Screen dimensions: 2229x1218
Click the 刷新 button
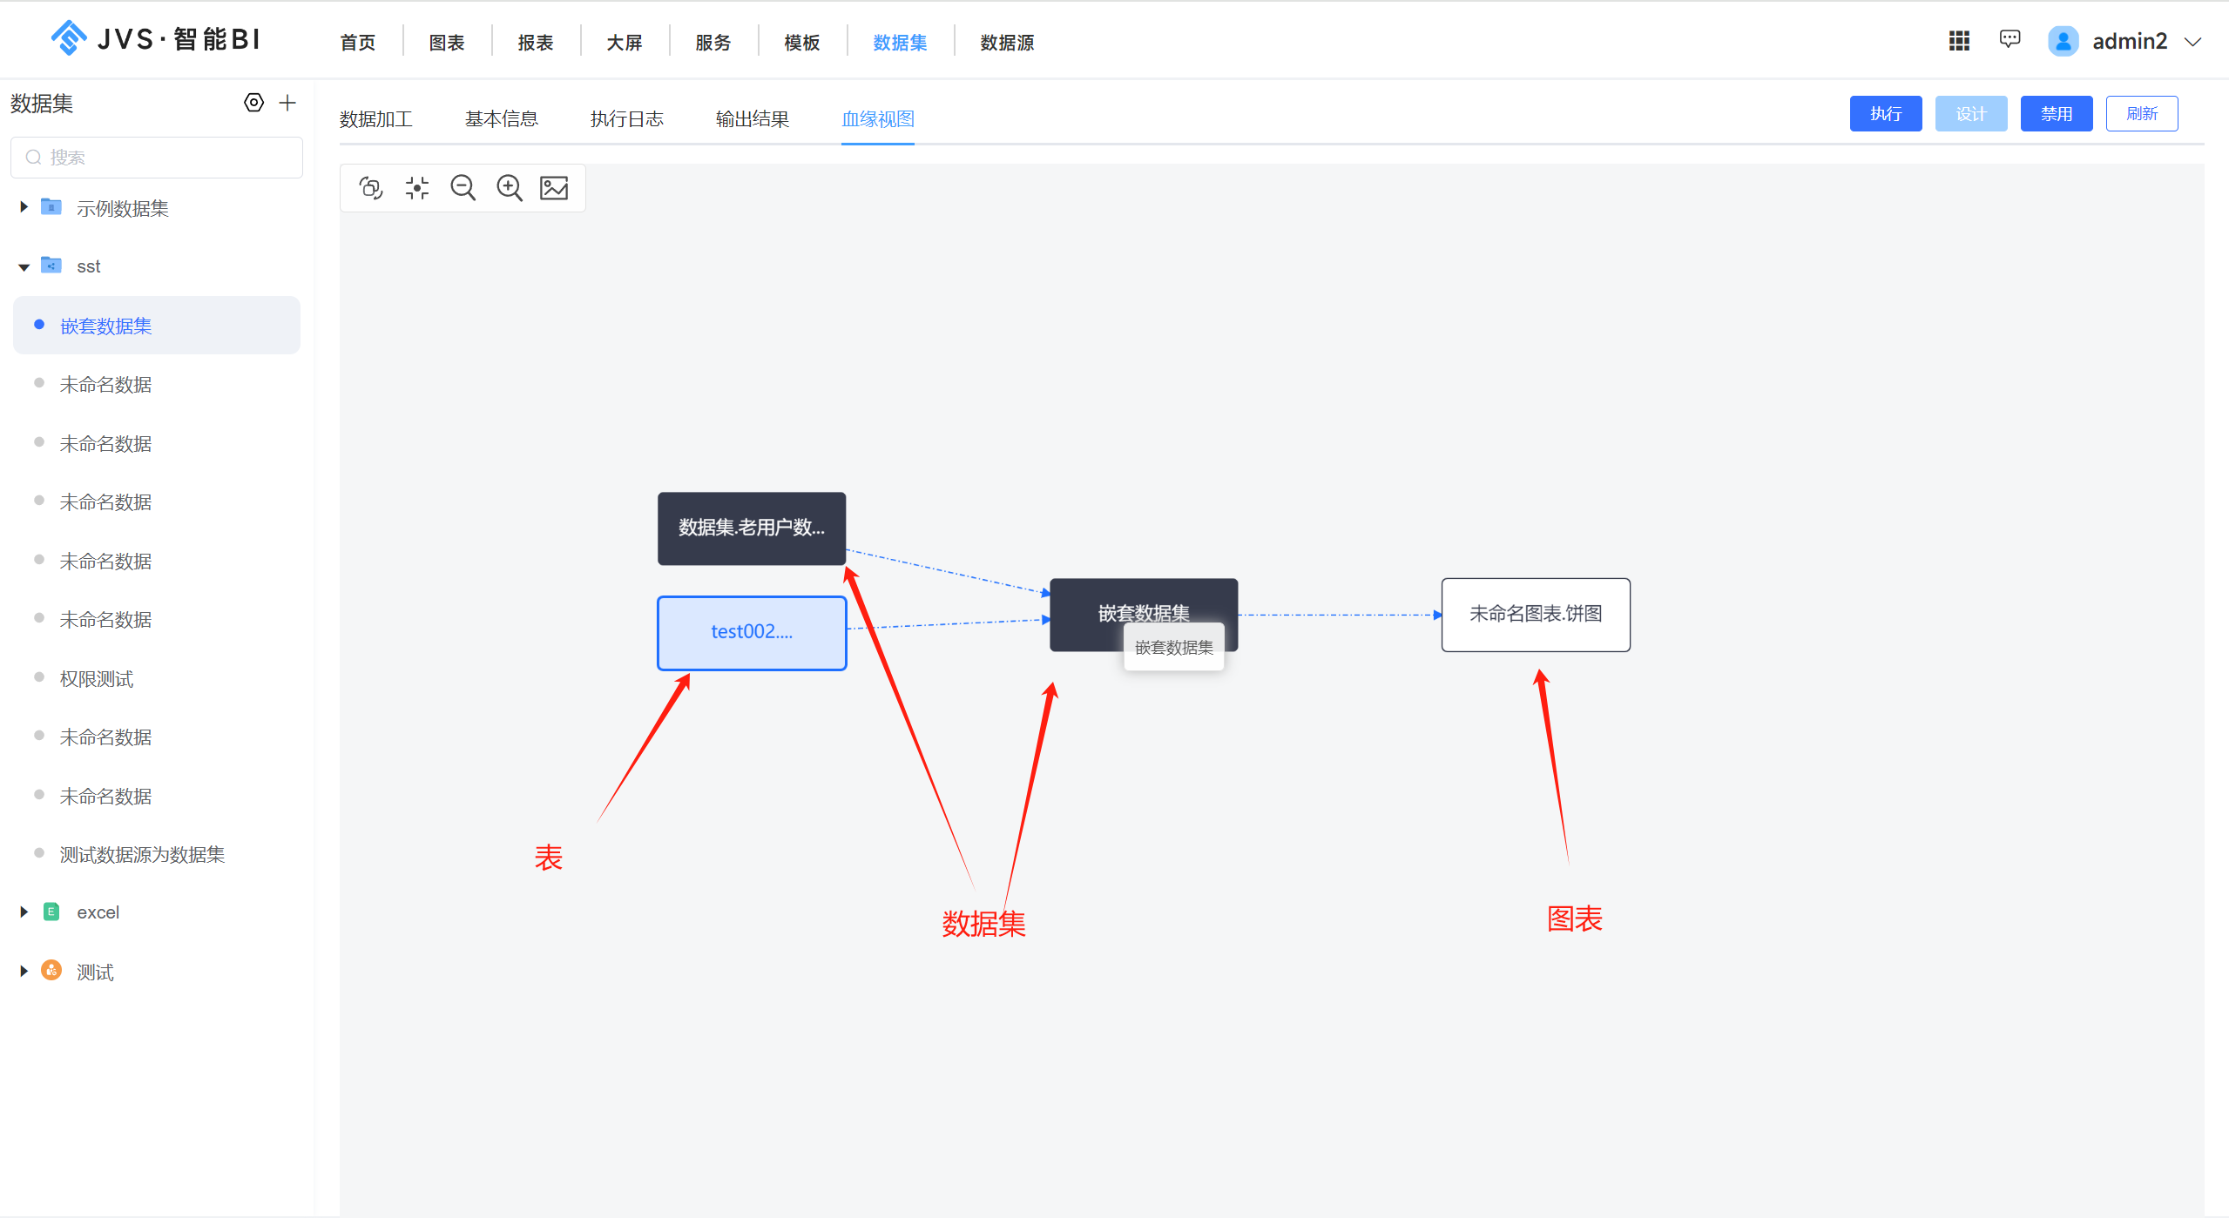point(2142,113)
